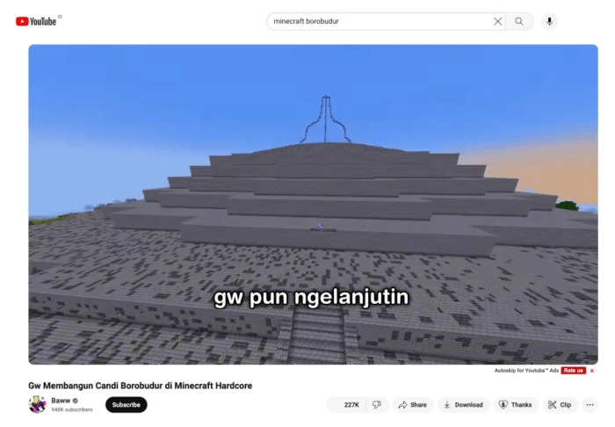This screenshot has width=615, height=427.
Task: Create a Clip of the video
Action: pos(560,405)
